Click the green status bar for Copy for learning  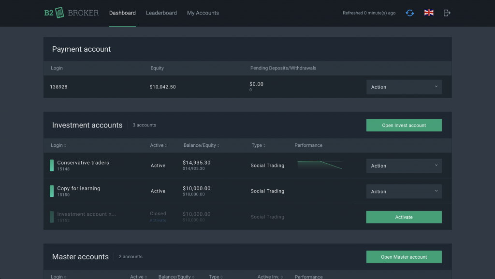click(x=52, y=191)
